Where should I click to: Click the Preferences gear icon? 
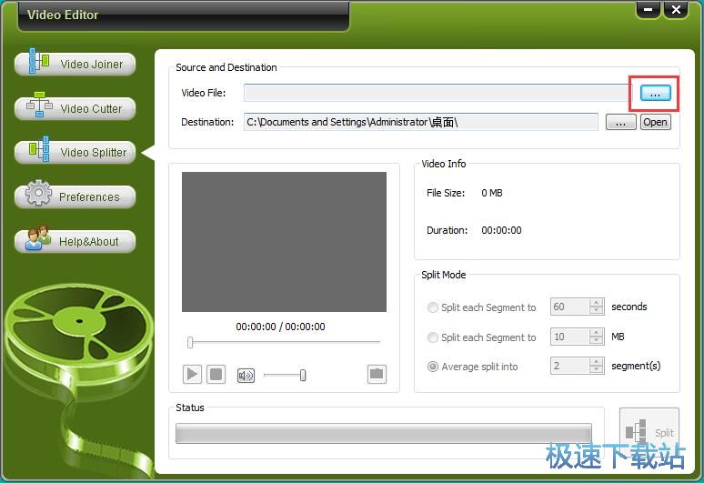tap(38, 193)
